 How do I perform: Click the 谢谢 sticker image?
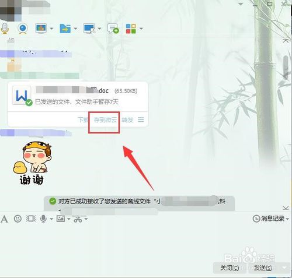32,163
